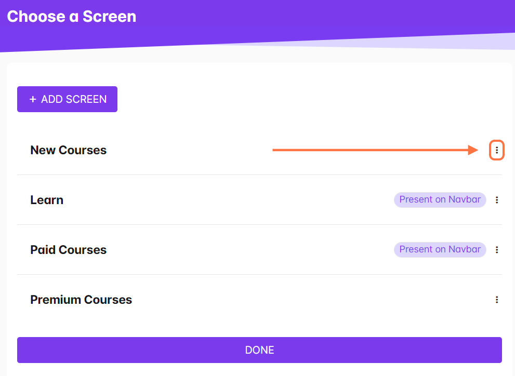Image resolution: width=515 pixels, height=376 pixels.
Task: Pick the Premium Courses screen
Action: [81, 300]
